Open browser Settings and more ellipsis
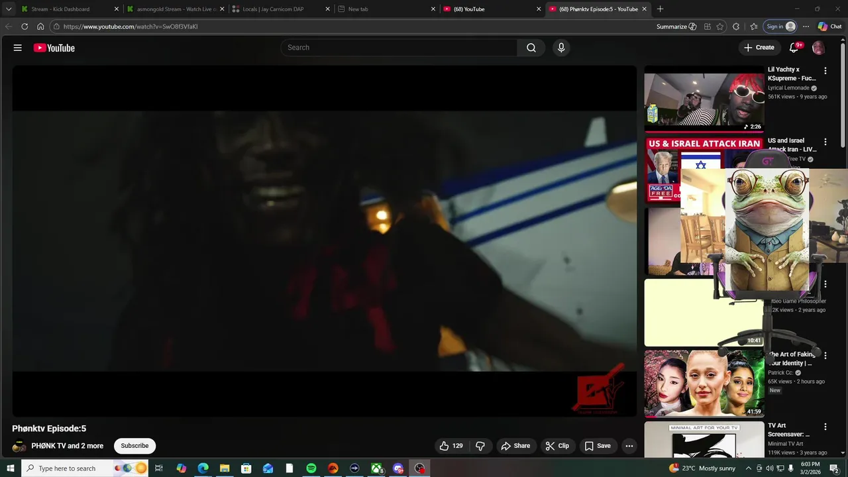The height and width of the screenshot is (477, 848). coord(806,26)
